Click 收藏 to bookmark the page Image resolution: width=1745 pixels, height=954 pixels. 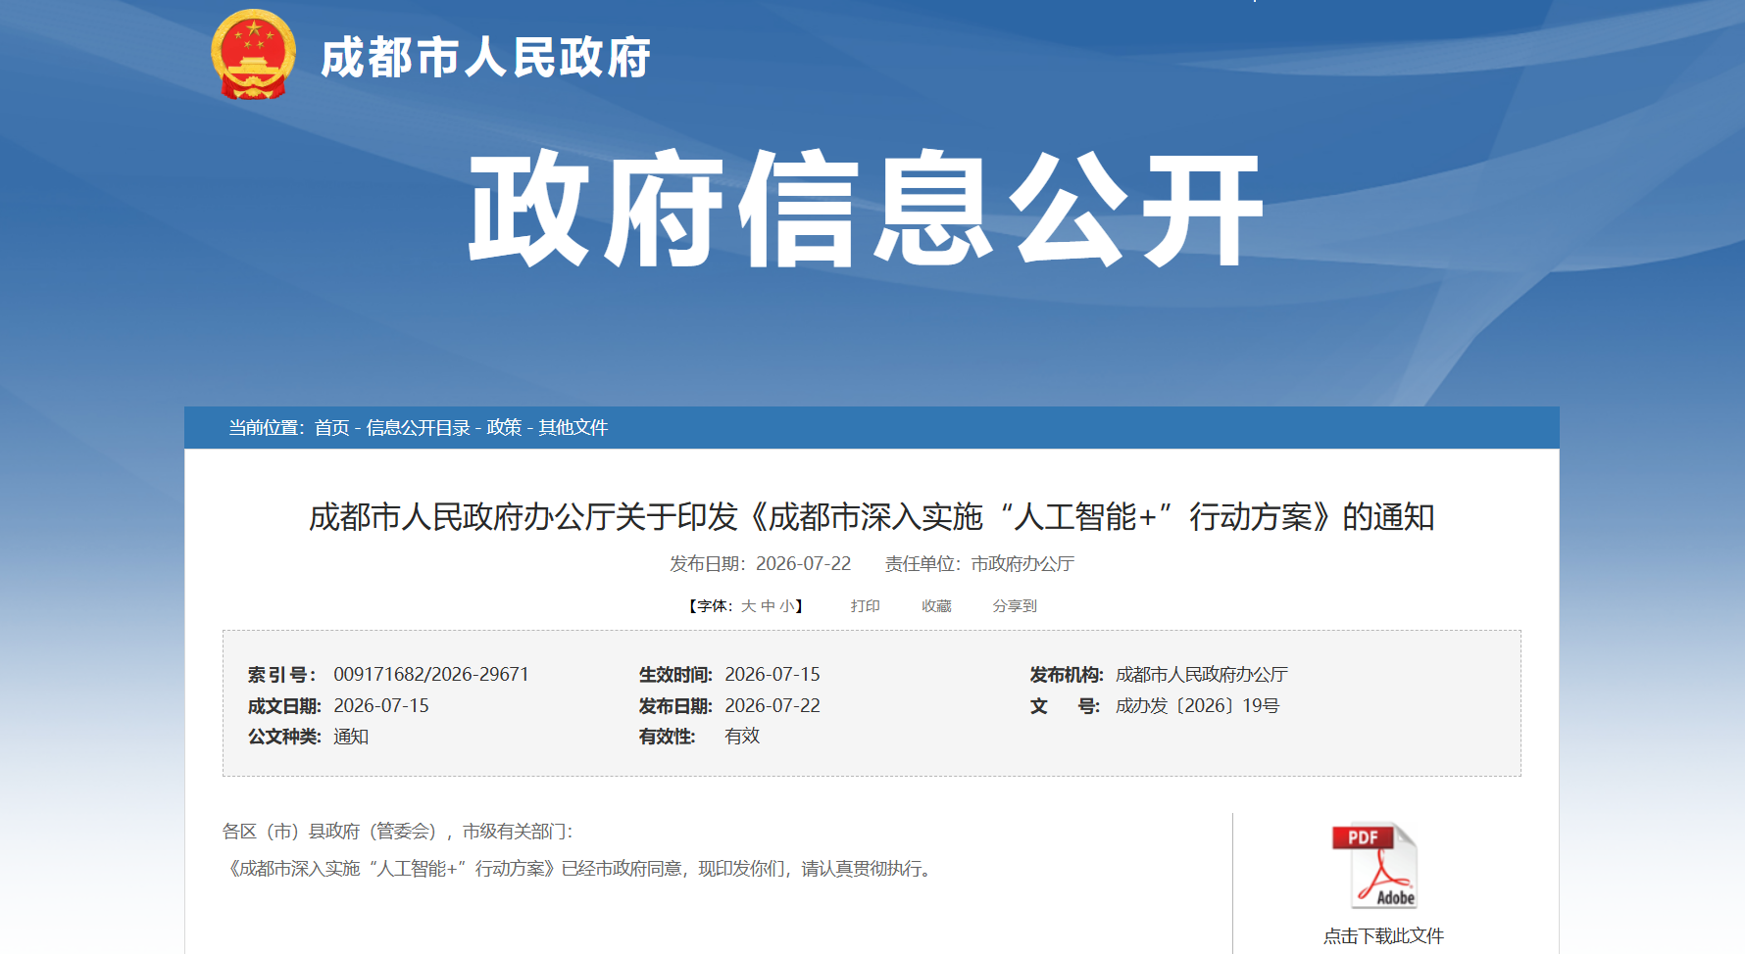tap(936, 606)
